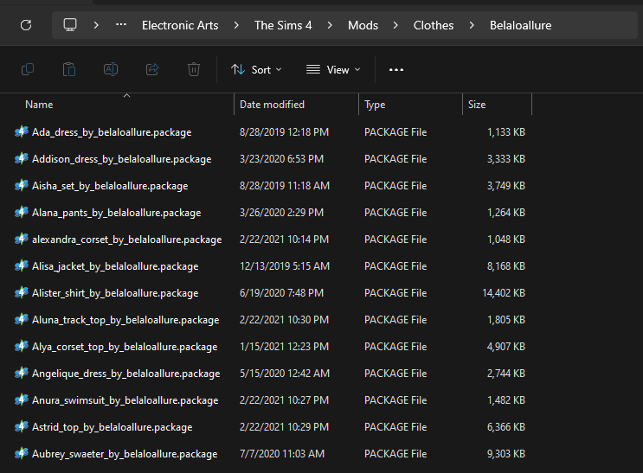
Task: Open Mods folder in breadcrumb
Action: point(363,25)
